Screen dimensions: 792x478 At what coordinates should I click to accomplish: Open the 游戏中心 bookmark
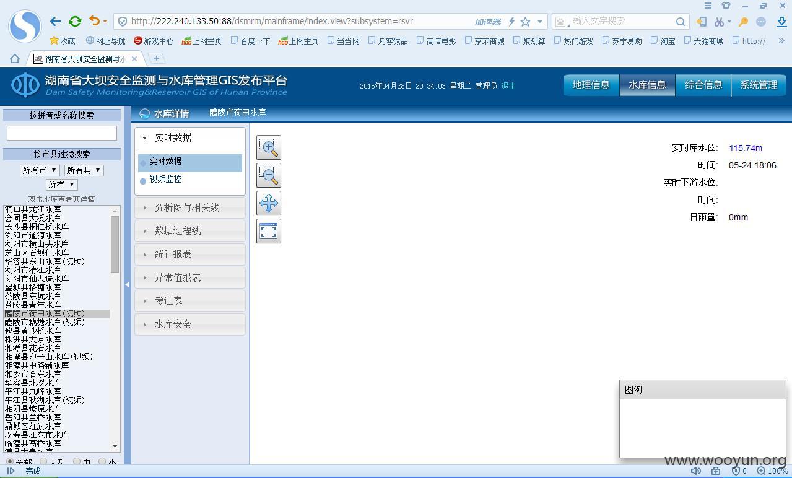(x=154, y=41)
